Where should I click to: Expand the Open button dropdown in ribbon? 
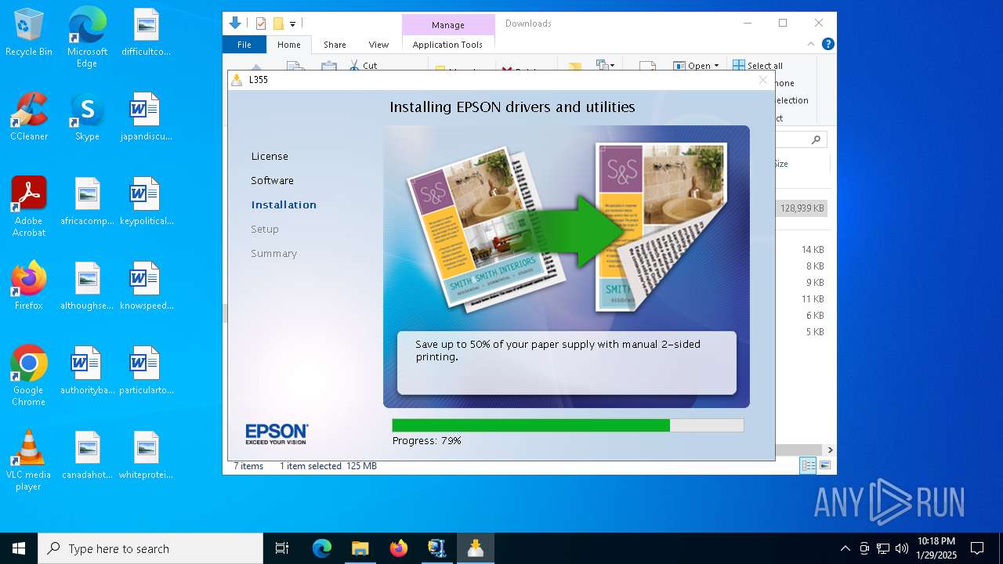pos(716,66)
